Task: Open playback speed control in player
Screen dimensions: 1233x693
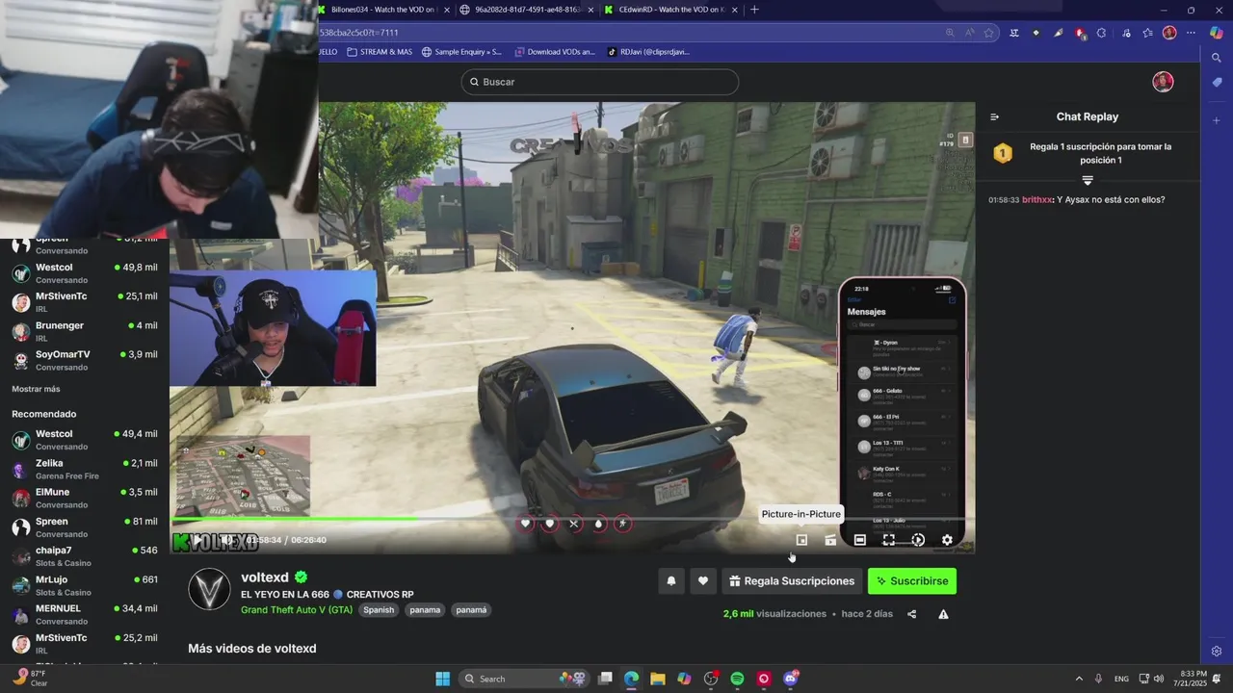Action: tap(918, 540)
